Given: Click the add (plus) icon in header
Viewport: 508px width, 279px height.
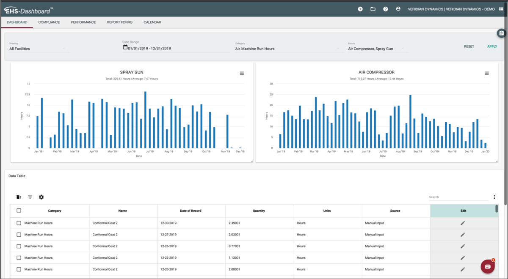Looking at the screenshot, I should pos(360,9).
